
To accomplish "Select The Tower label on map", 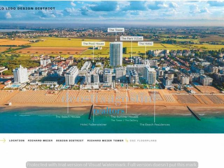I will click(x=116, y=30).
